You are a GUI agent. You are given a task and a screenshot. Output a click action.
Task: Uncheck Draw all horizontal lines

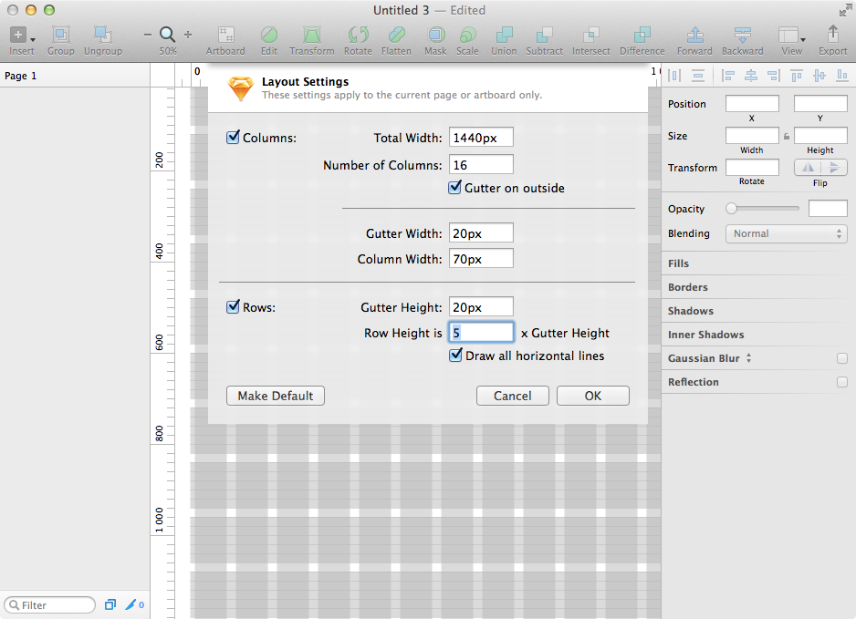click(x=455, y=356)
